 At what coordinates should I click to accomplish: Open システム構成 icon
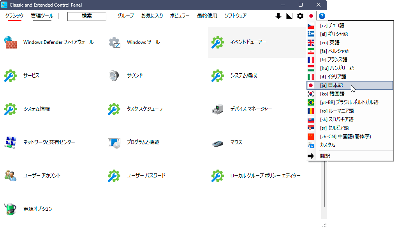[x=217, y=76]
